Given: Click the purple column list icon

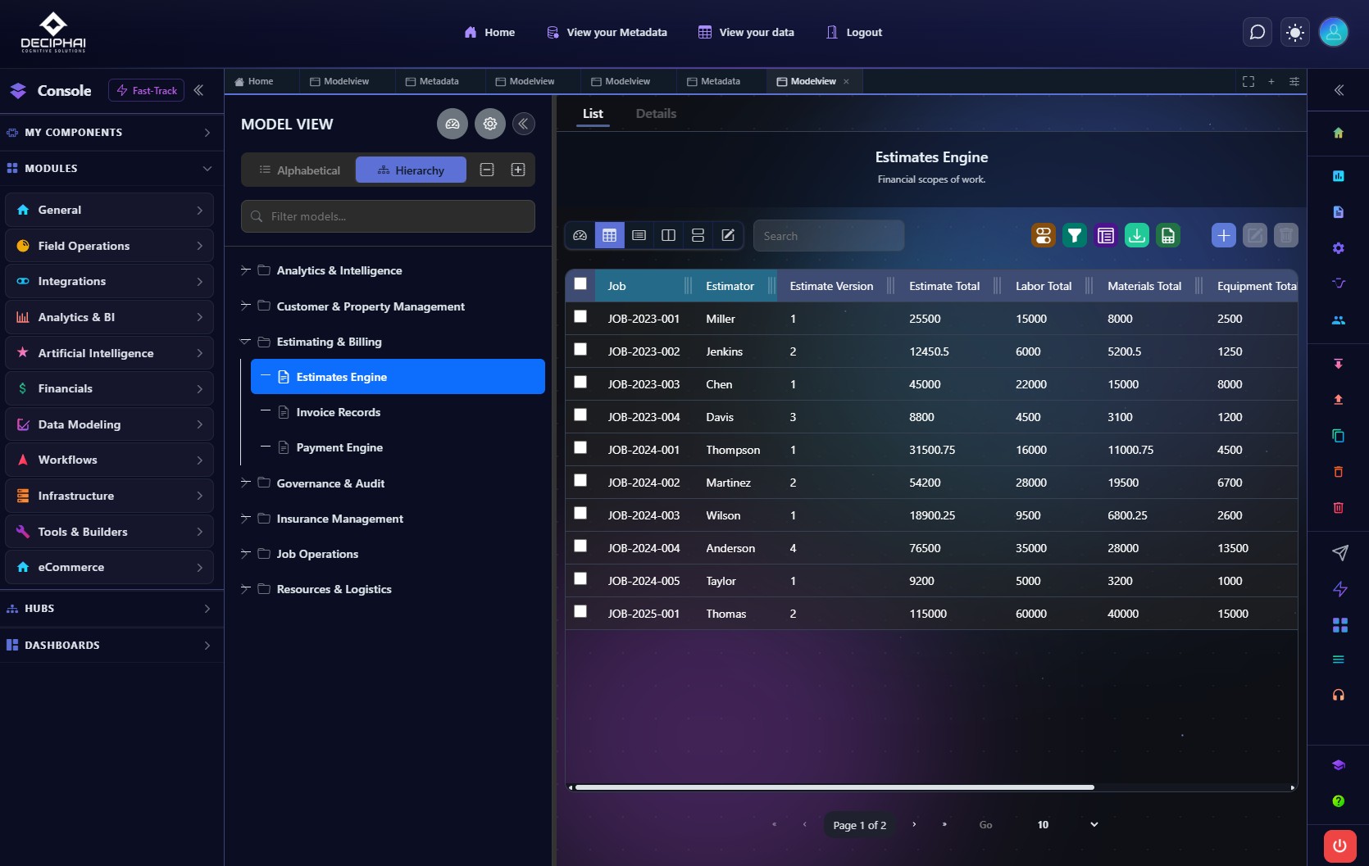Looking at the screenshot, I should coord(1106,236).
